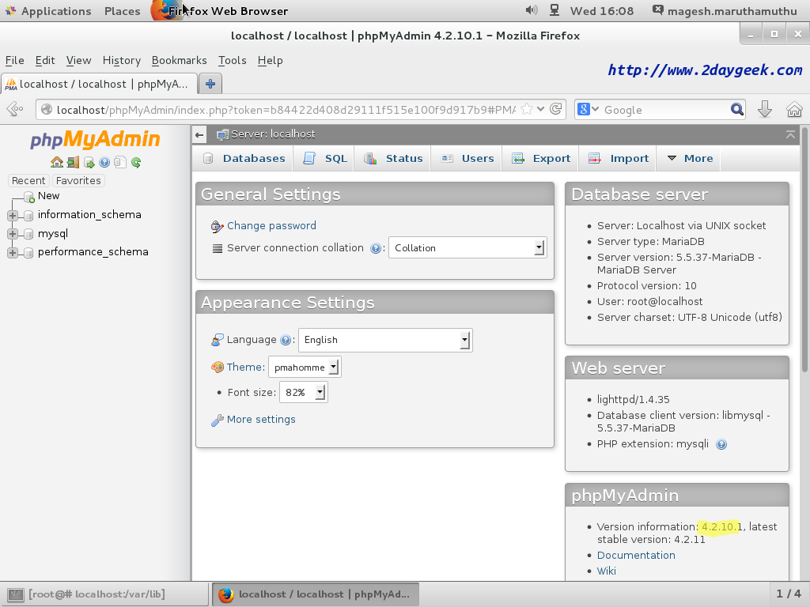Click the New item in the database tree
The width and height of the screenshot is (810, 607).
(48, 196)
